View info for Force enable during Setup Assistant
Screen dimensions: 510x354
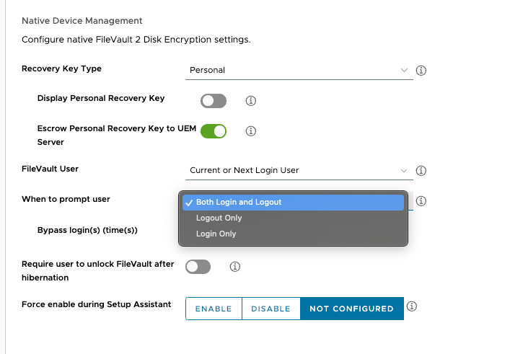[411, 306]
